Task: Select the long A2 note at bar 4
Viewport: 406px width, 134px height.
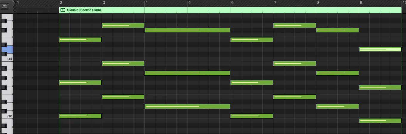Action: coord(187,73)
